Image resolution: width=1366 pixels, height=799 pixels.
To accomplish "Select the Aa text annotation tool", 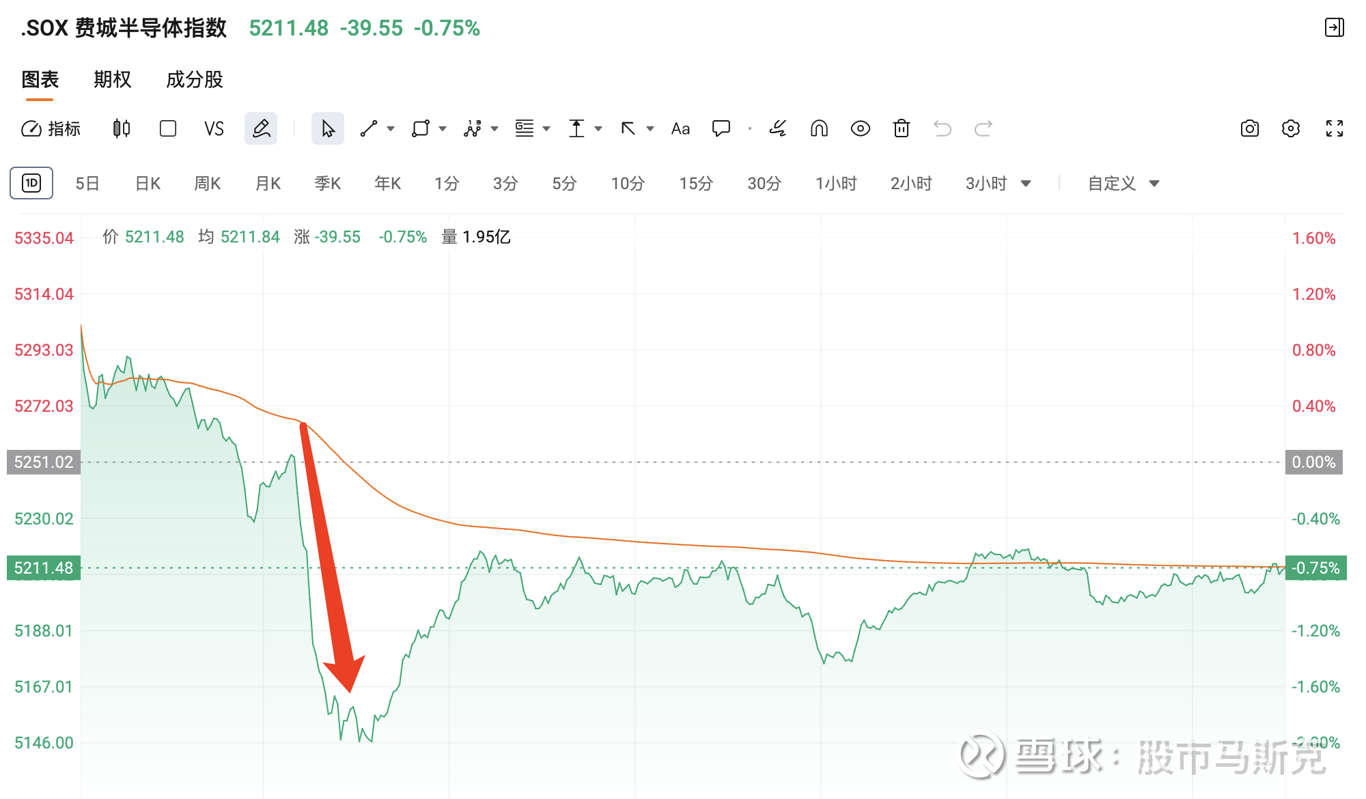I will [680, 128].
